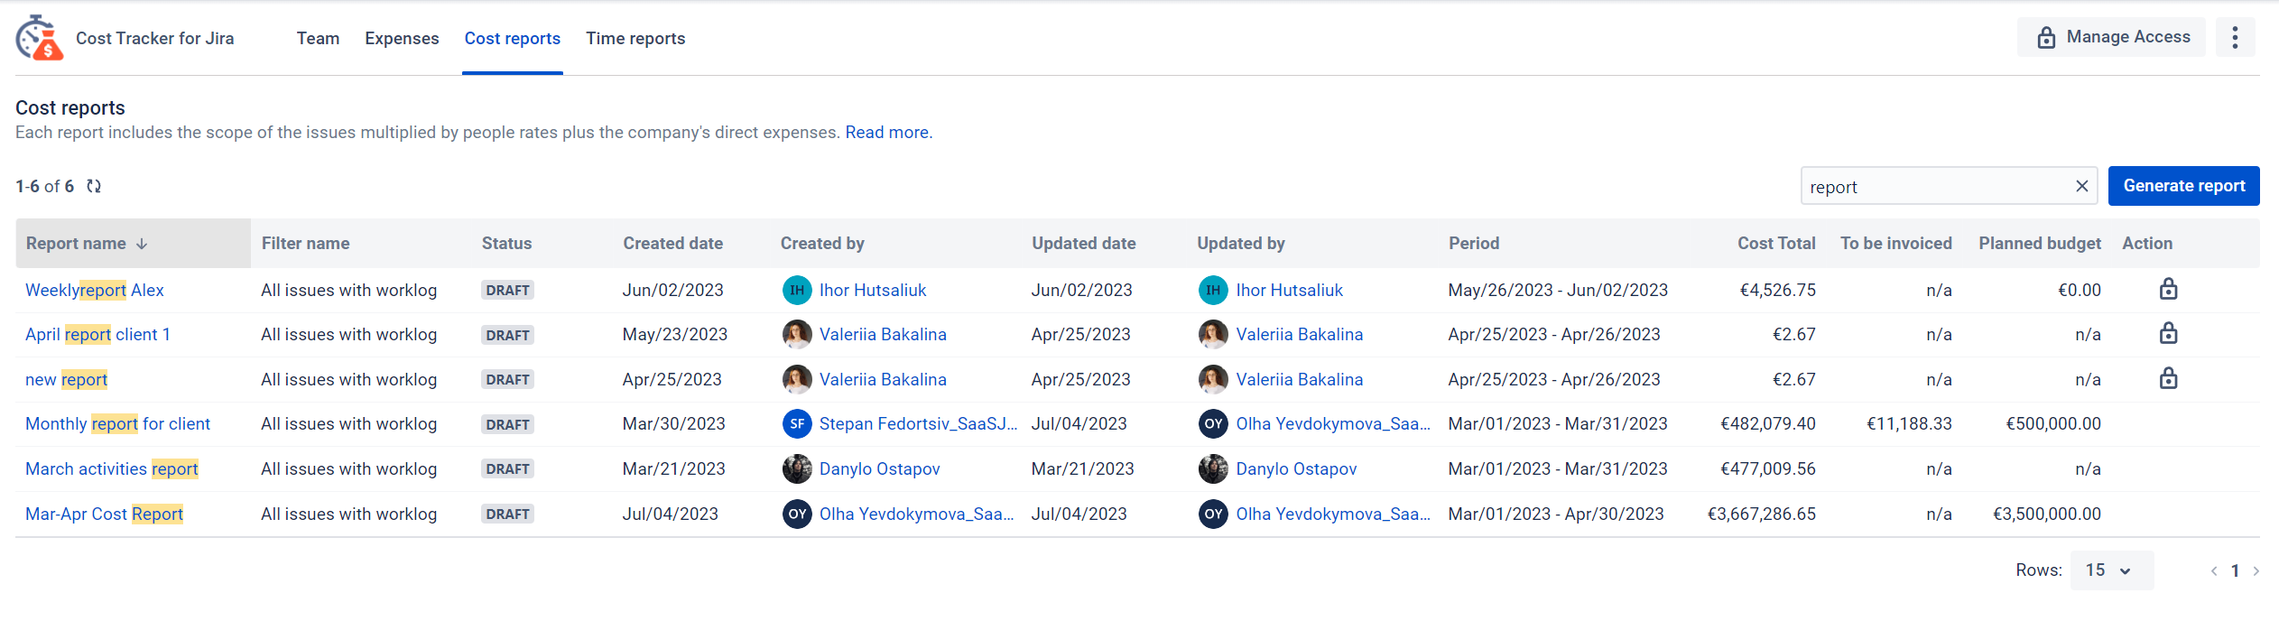
Task: Click the lock icon for Weeklyreport Alex
Action: pos(2168,290)
